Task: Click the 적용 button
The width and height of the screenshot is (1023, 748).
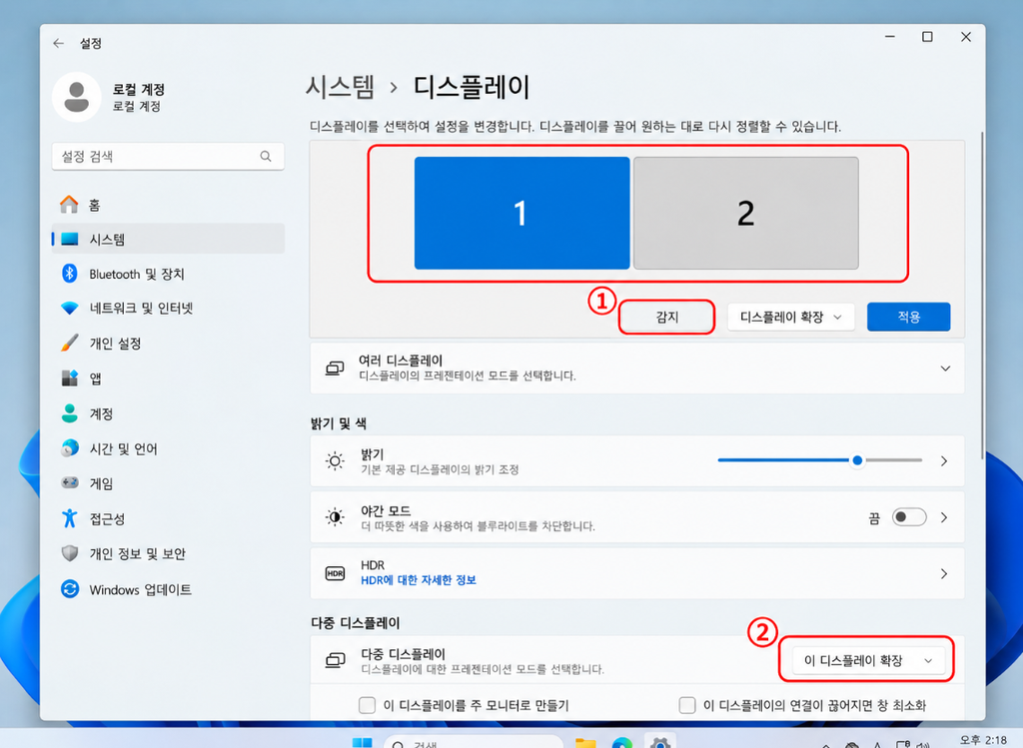Action: pos(908,317)
